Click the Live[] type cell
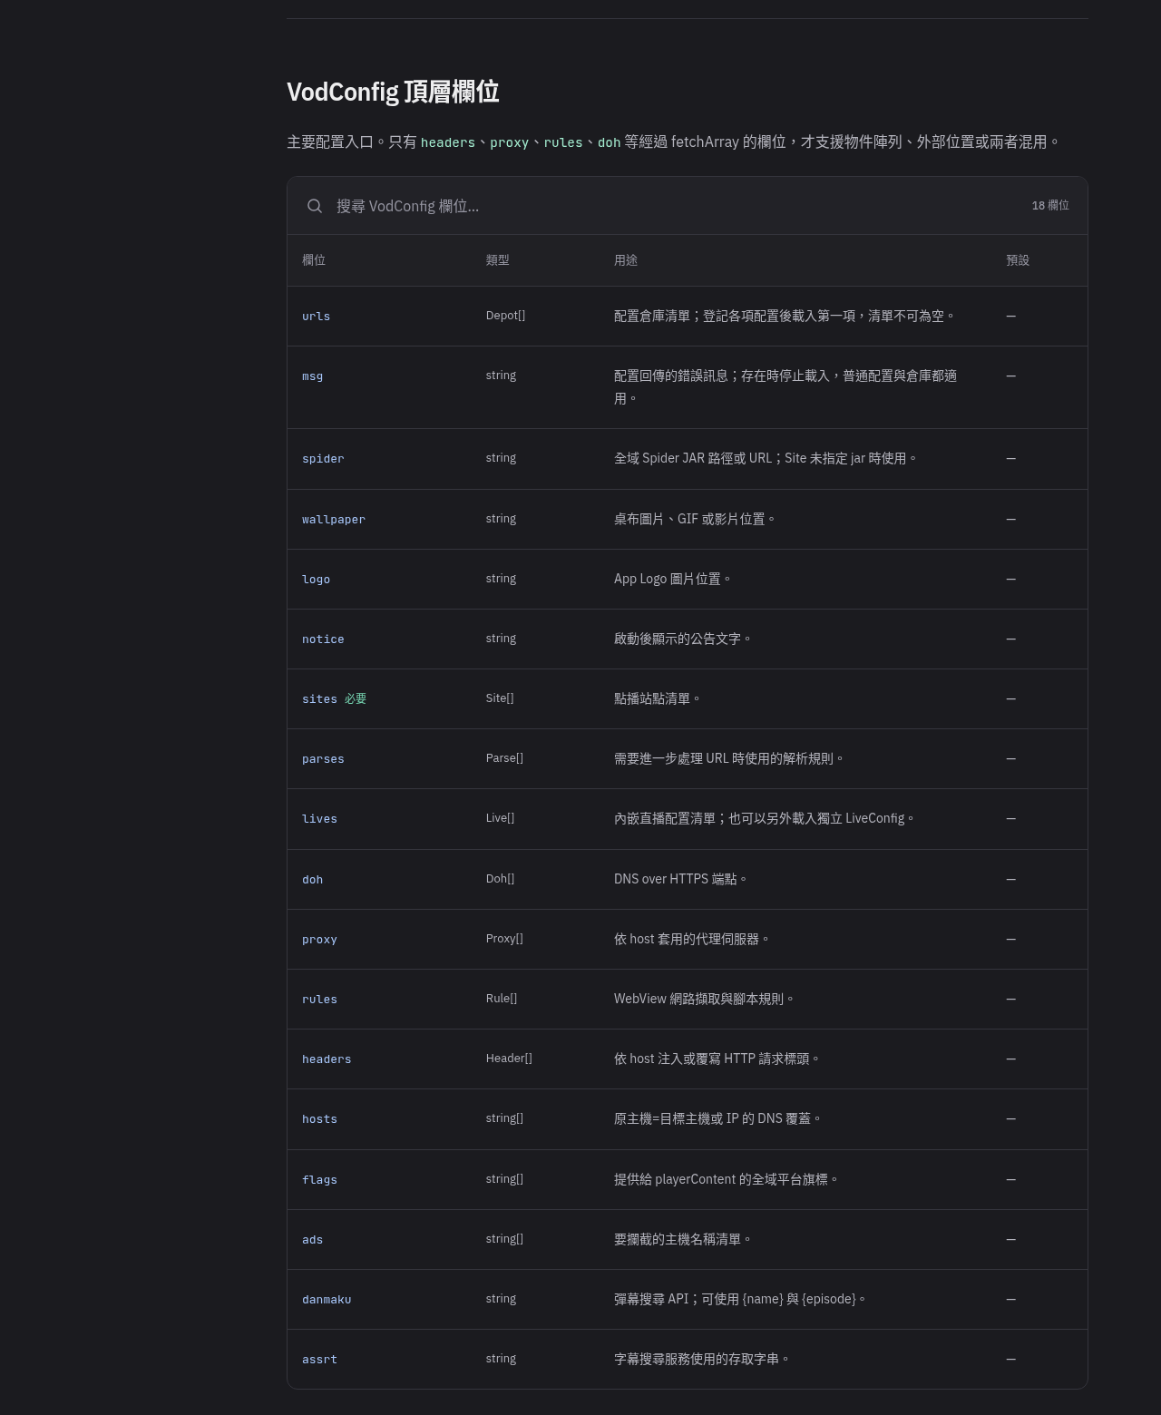The width and height of the screenshot is (1161, 1415). pyautogui.click(x=500, y=818)
